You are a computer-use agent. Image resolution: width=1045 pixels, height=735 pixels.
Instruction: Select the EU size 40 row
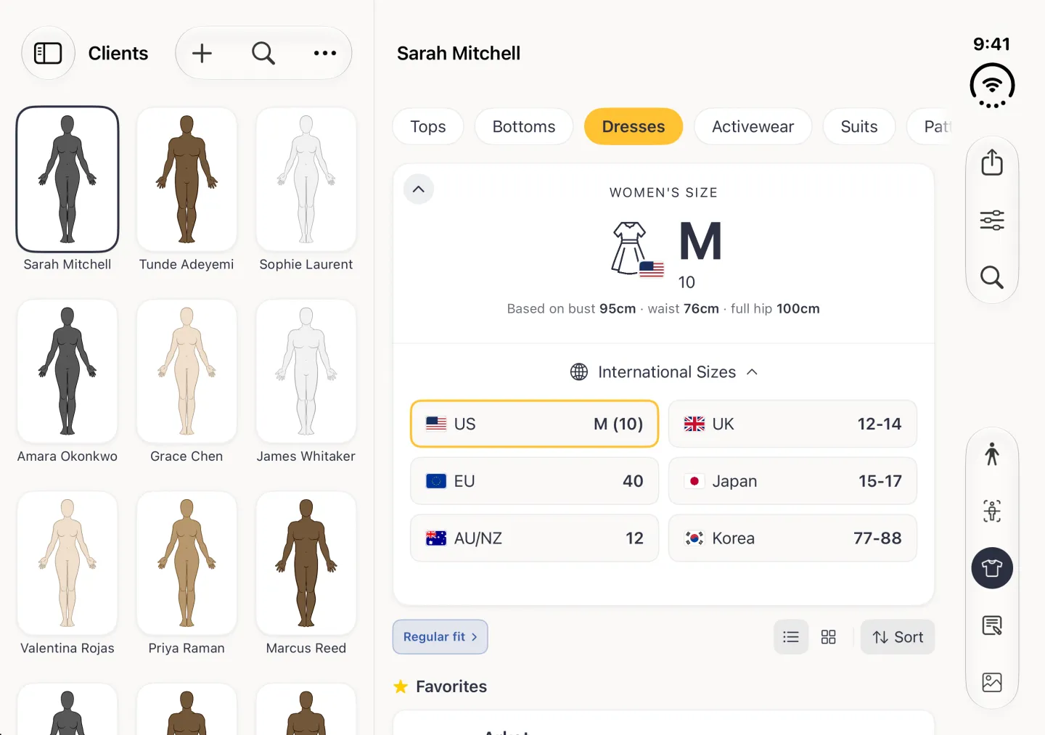point(535,481)
